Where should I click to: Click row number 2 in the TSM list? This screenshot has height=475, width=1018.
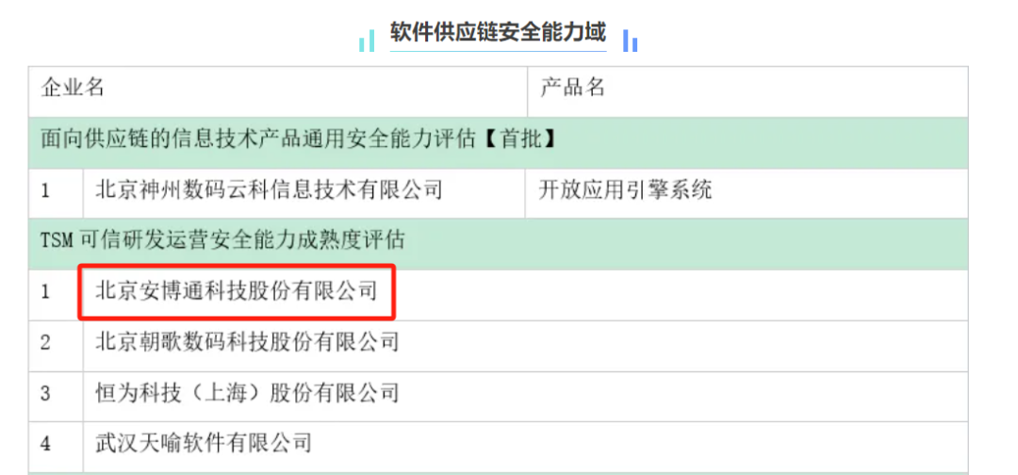click(46, 342)
